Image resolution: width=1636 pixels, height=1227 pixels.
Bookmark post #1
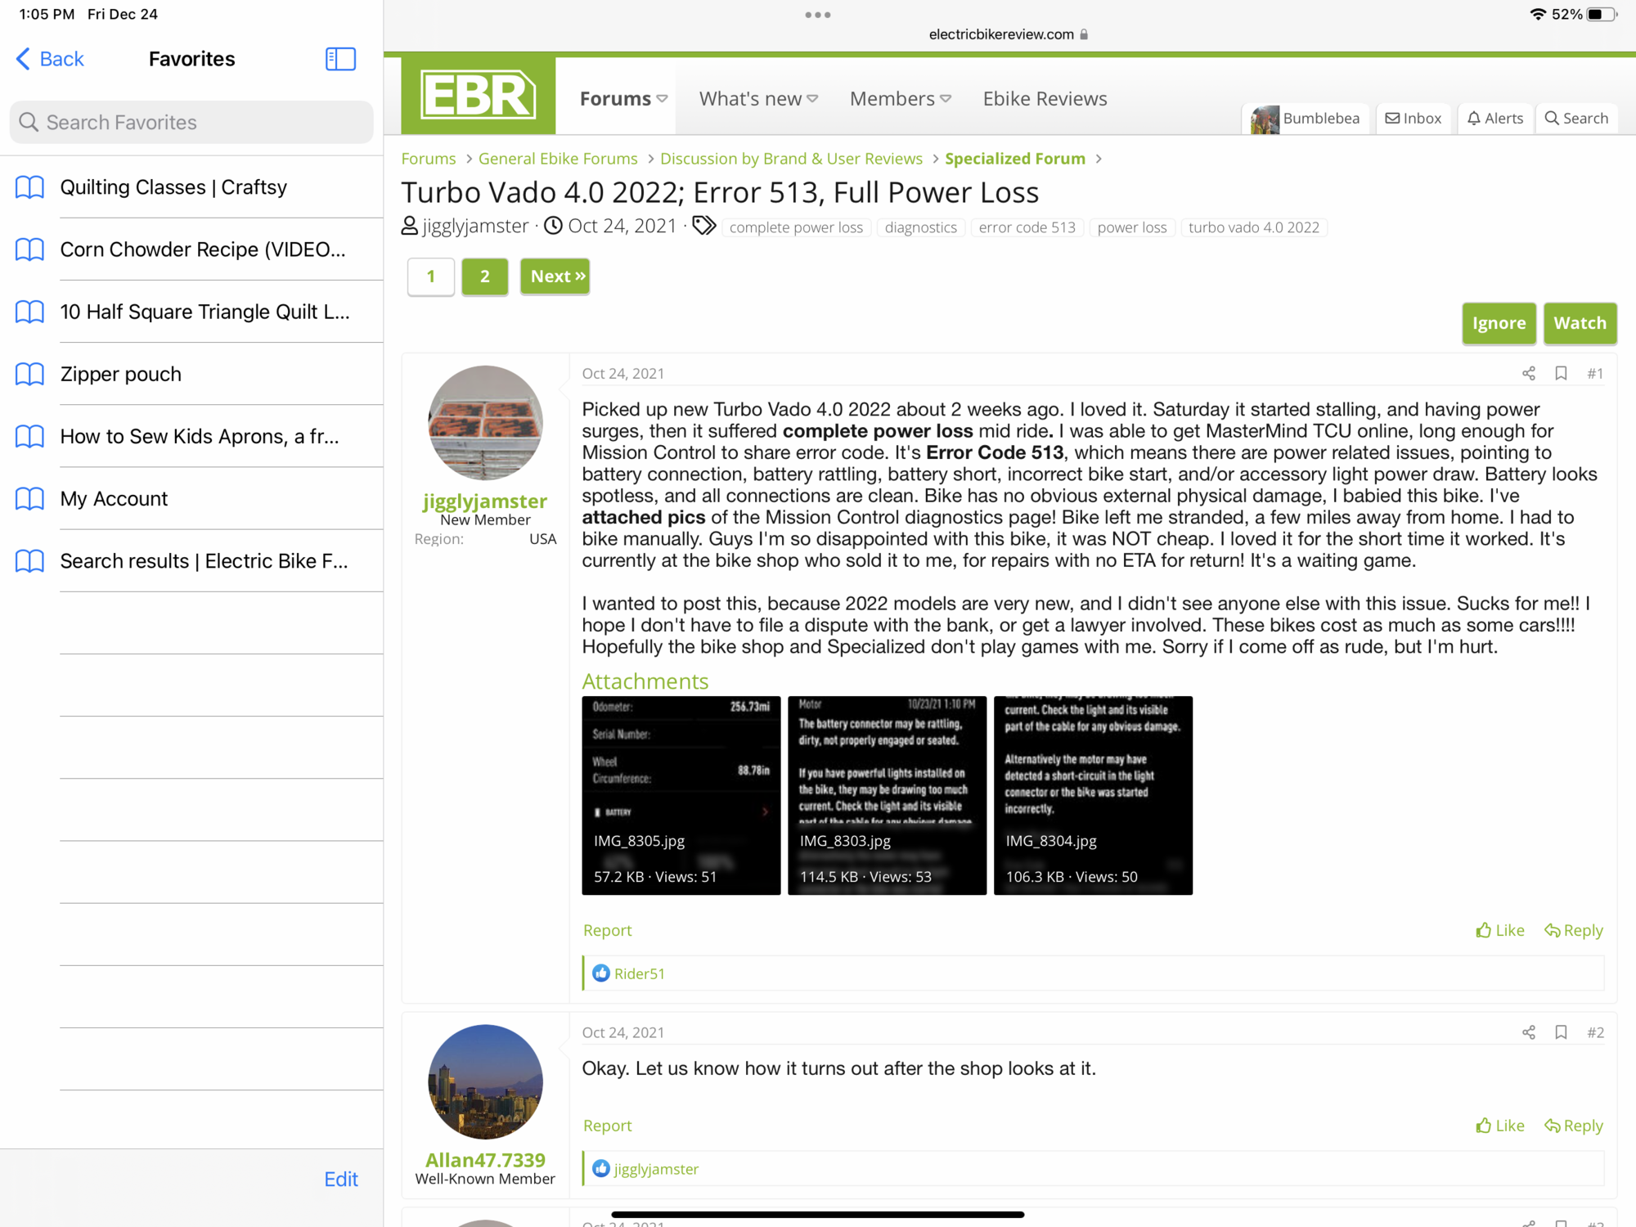(x=1561, y=374)
